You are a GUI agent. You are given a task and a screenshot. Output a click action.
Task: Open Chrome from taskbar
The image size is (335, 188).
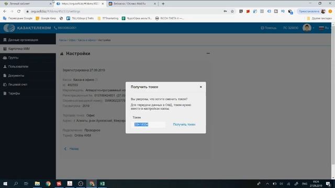coord(48,183)
